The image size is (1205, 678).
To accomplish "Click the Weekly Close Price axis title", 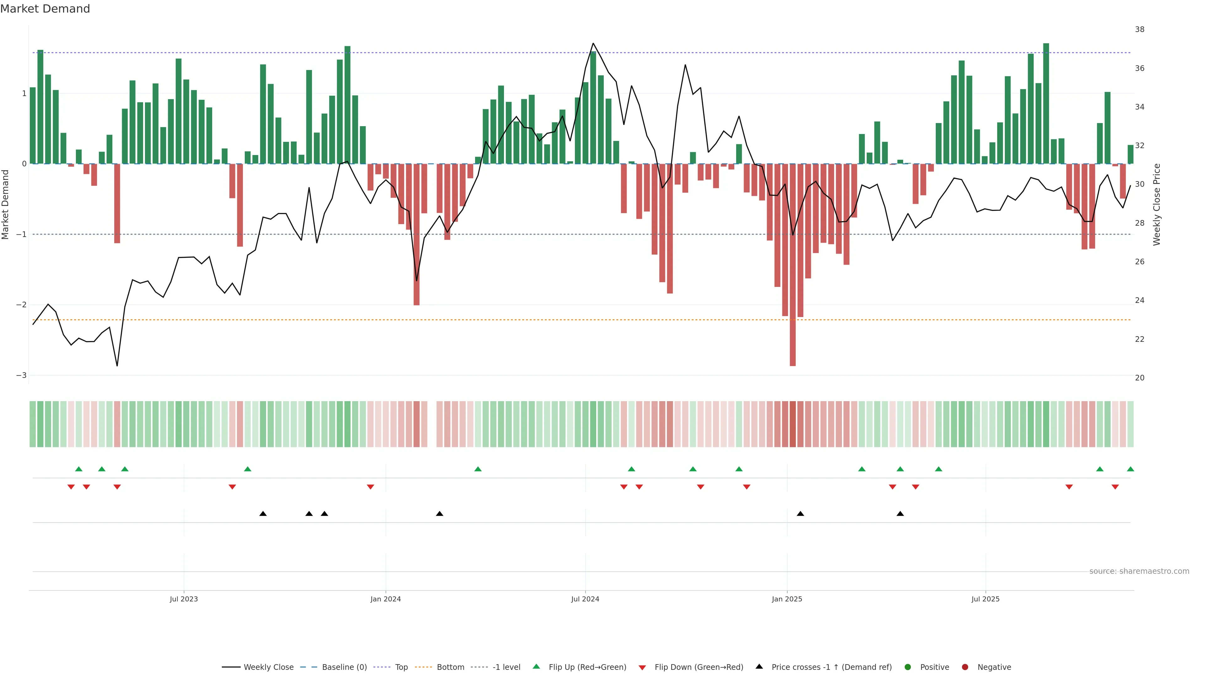I will (1157, 204).
